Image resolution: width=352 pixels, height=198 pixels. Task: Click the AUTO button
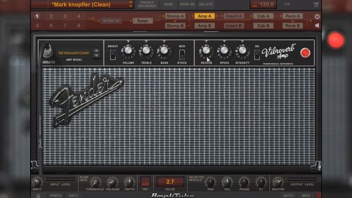tap(288, 196)
